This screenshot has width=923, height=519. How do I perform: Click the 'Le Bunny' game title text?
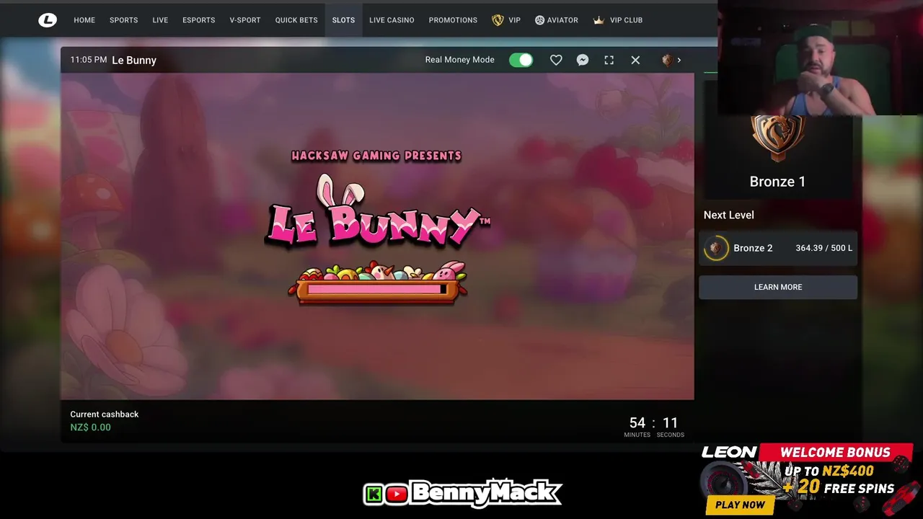point(134,60)
